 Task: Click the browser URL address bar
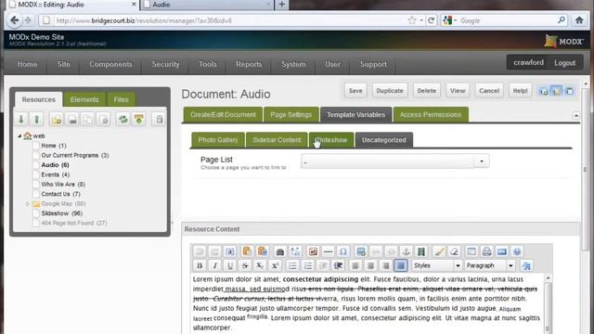227,20
